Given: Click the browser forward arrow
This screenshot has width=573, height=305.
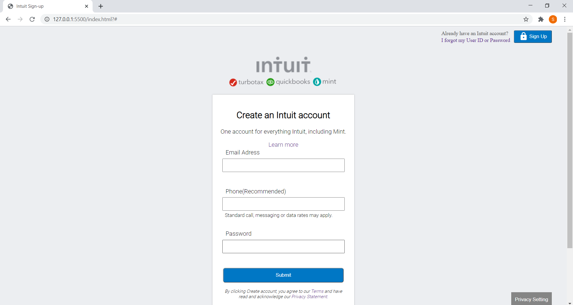Looking at the screenshot, I should [20, 19].
